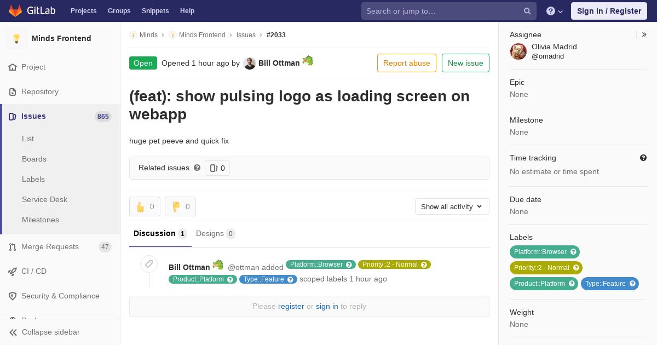Click the Report abuse button
Image resolution: width=657 pixels, height=345 pixels.
point(407,63)
